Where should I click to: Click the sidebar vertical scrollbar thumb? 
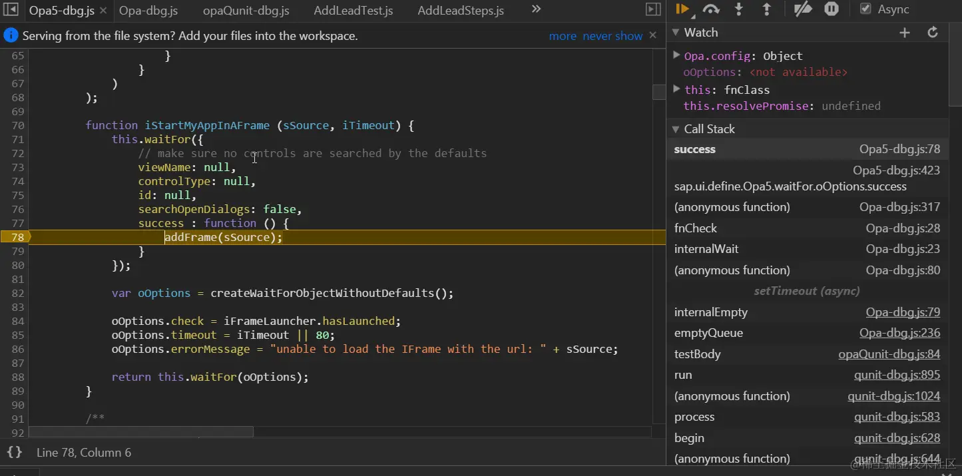click(x=955, y=65)
